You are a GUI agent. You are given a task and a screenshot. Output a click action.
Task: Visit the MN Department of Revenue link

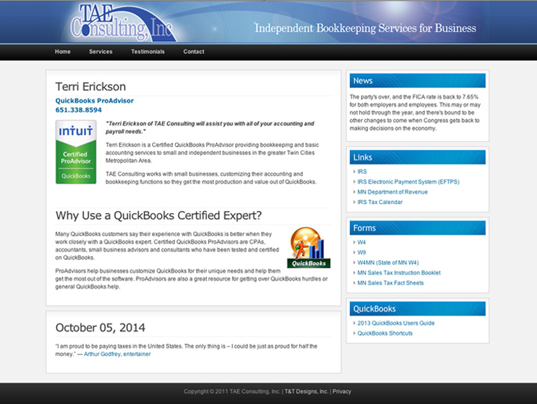393,192
